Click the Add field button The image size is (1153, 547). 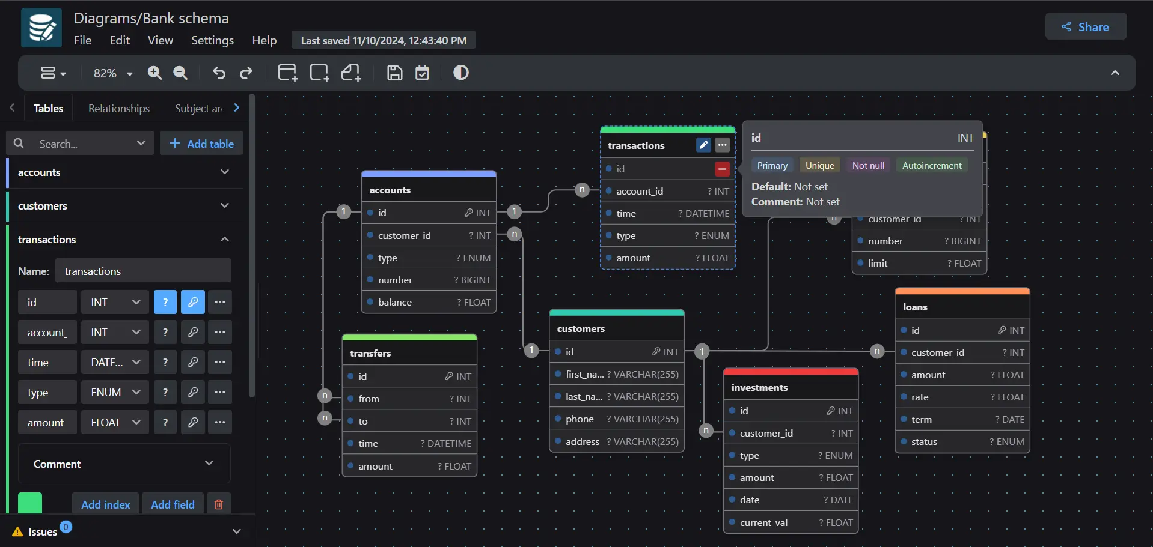[x=173, y=504]
